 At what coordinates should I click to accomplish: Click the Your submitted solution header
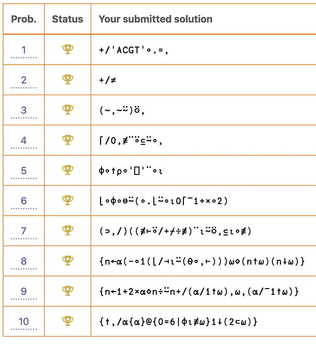[x=155, y=19]
